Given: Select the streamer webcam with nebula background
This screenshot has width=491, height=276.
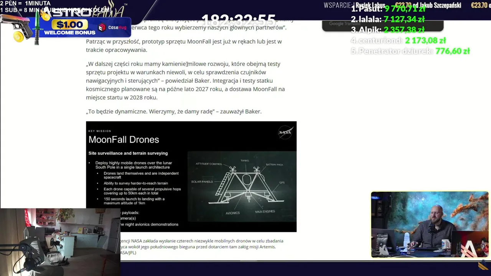Looking at the screenshot, I should pos(430,225).
